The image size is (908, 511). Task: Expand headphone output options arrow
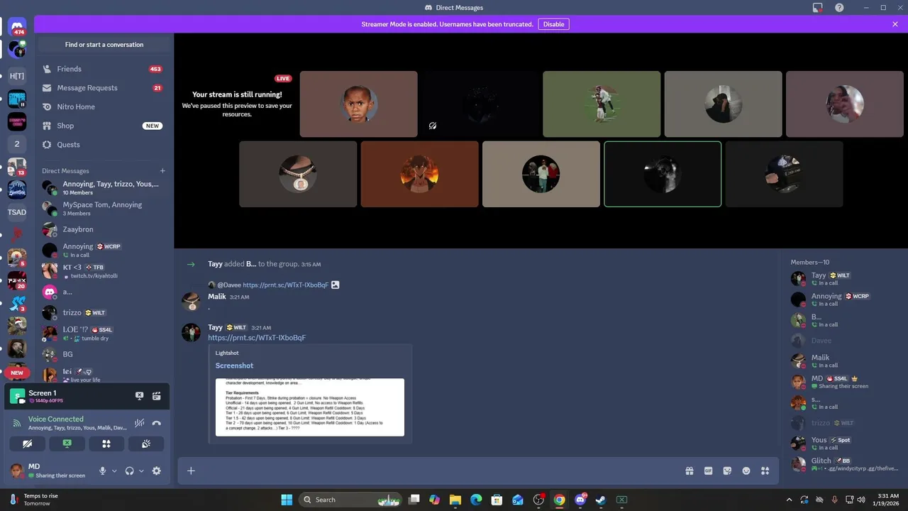141,471
